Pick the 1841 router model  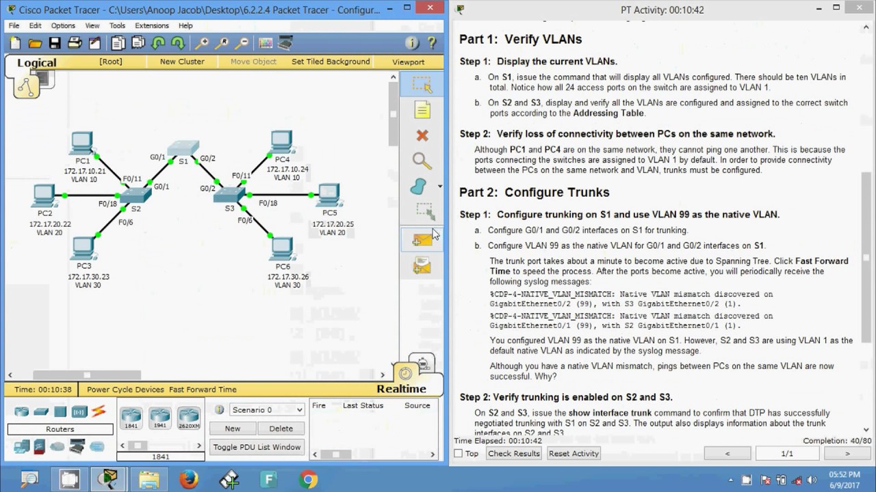pos(131,418)
